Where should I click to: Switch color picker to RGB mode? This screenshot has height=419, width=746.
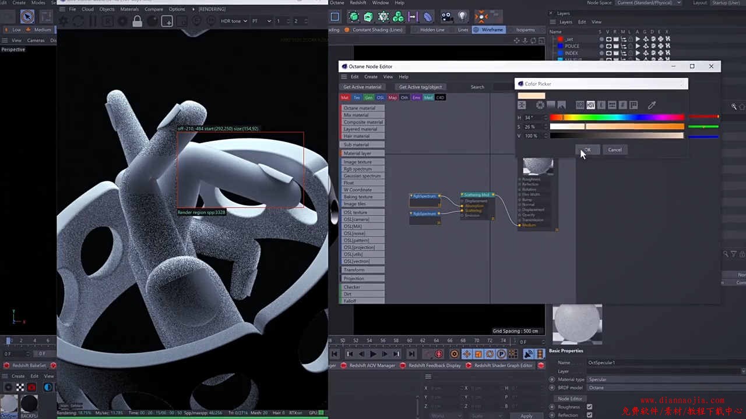(580, 105)
